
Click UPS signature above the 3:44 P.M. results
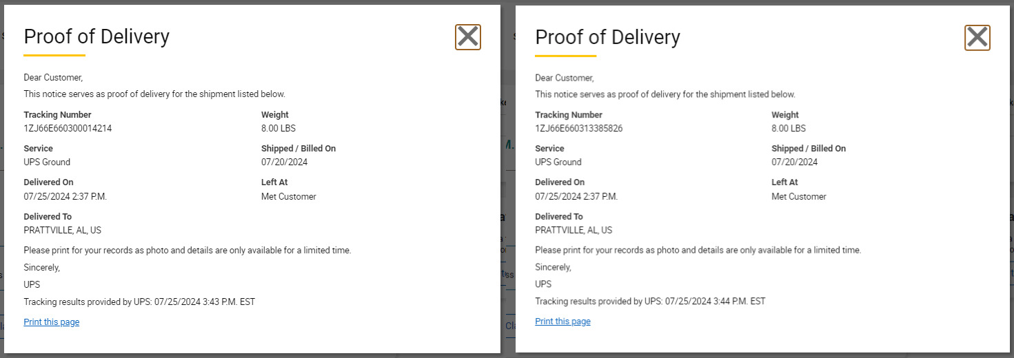tap(543, 284)
